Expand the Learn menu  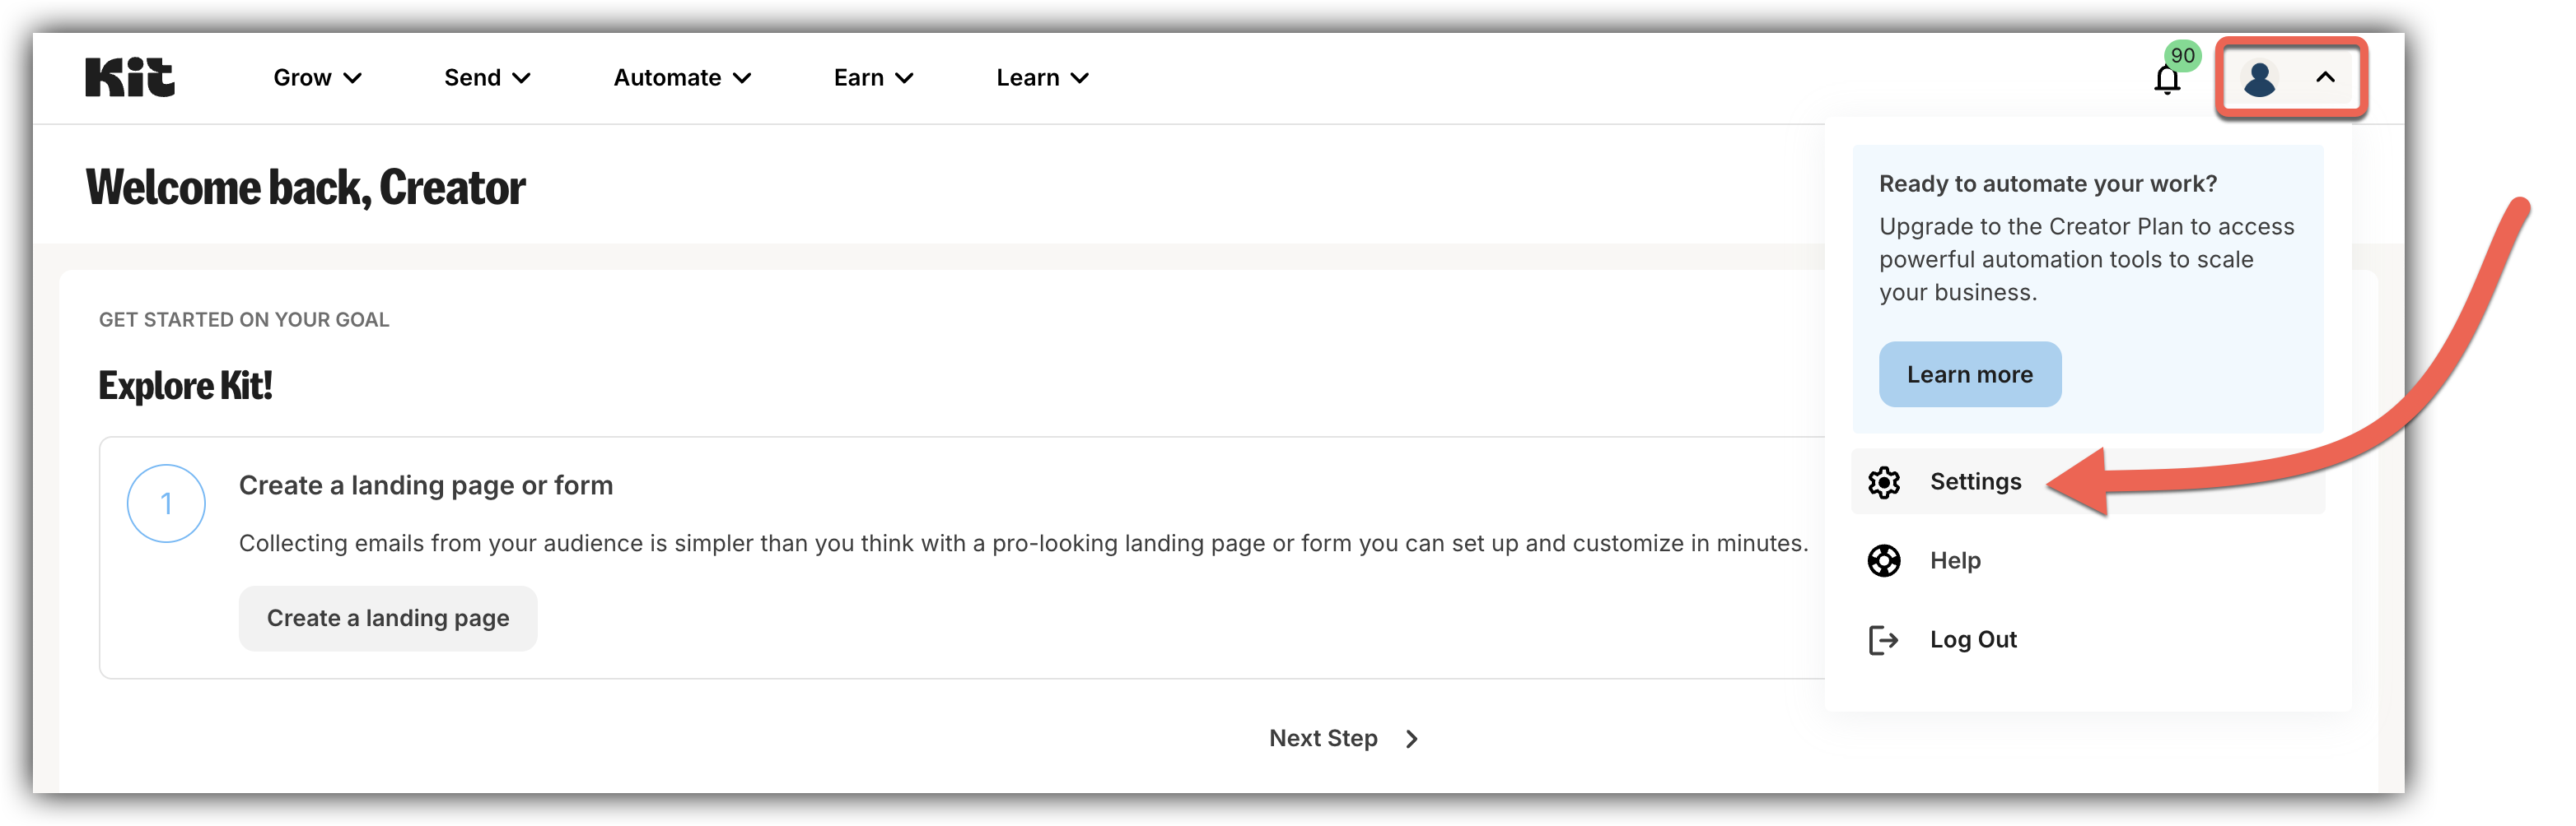(x=1042, y=78)
